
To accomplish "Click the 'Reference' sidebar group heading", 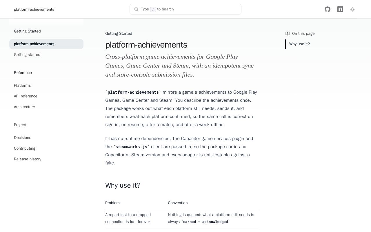I will pos(23,73).
